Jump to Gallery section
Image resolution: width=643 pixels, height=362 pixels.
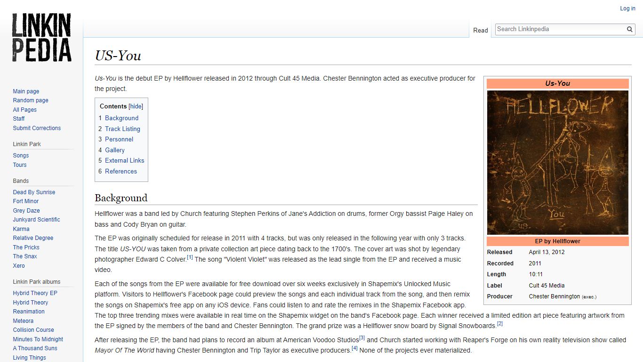point(115,150)
